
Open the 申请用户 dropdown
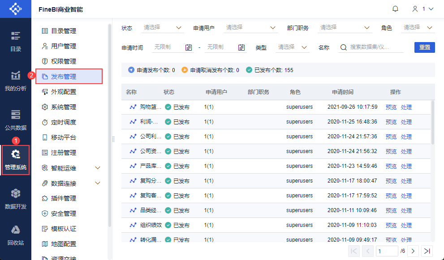point(250,28)
